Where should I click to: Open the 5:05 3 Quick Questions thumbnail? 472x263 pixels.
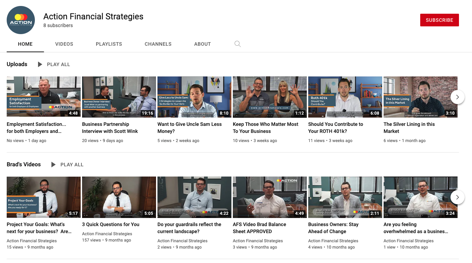coord(119,197)
